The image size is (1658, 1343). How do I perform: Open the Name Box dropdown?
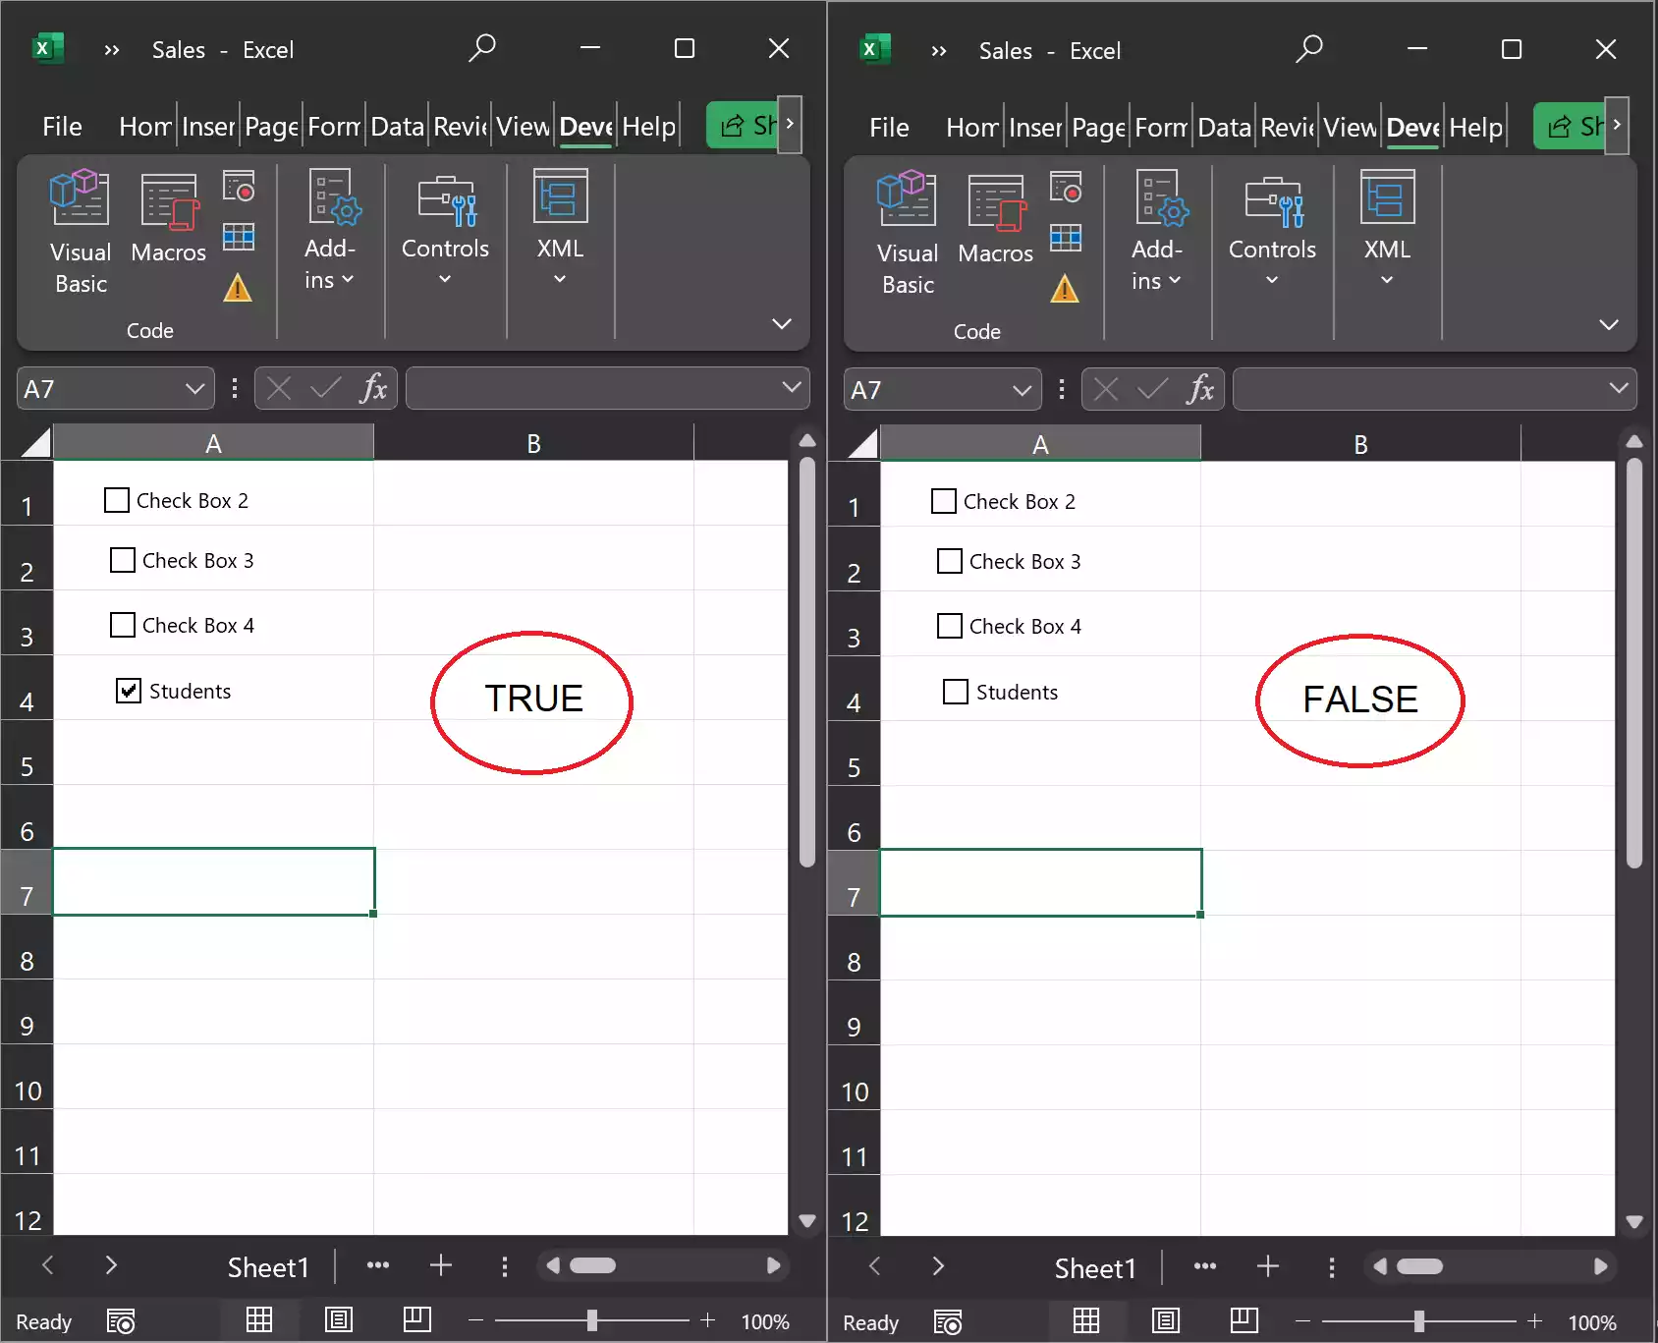point(194,388)
